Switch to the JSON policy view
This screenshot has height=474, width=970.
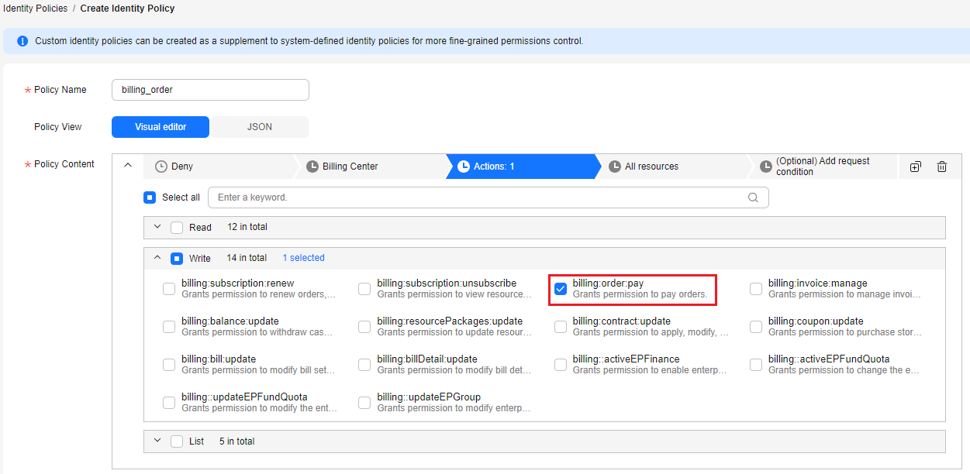click(x=259, y=127)
